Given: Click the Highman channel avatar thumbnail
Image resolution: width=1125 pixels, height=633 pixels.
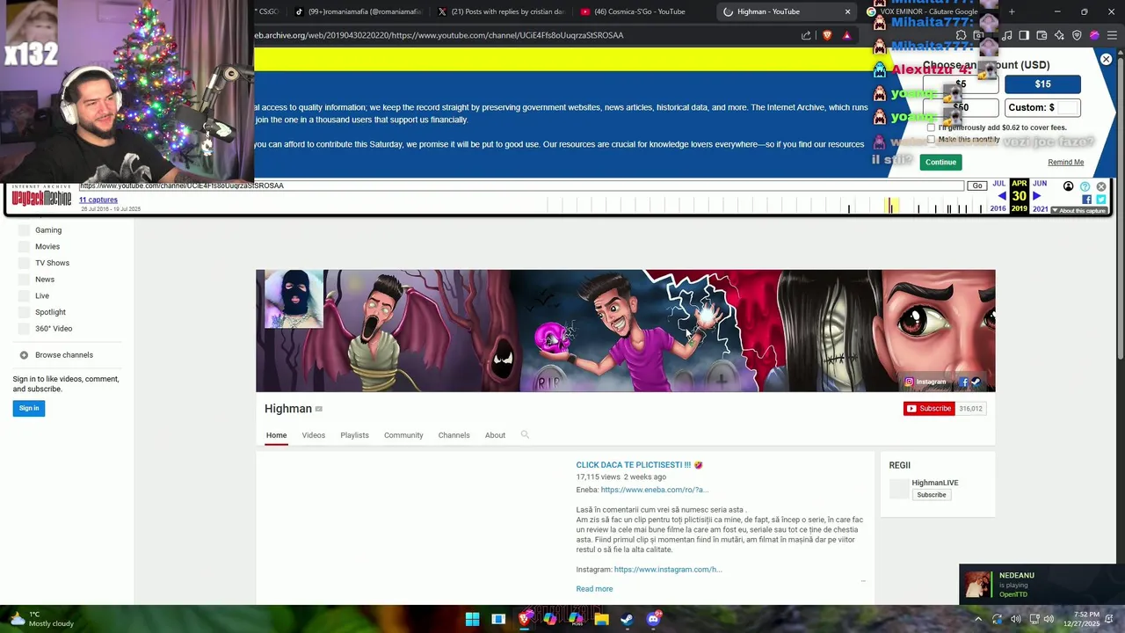Looking at the screenshot, I should pyautogui.click(x=294, y=299).
